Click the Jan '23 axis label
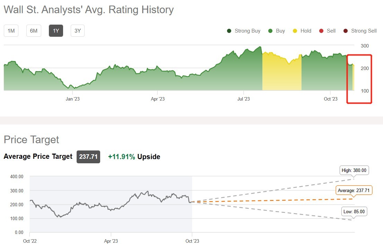Image resolution: width=383 pixels, height=251 pixels. [72, 99]
